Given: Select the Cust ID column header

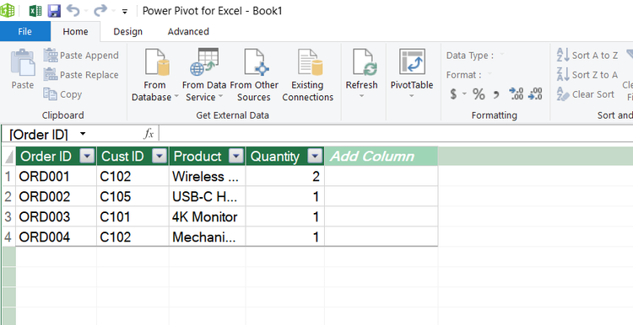Looking at the screenshot, I should (122, 157).
